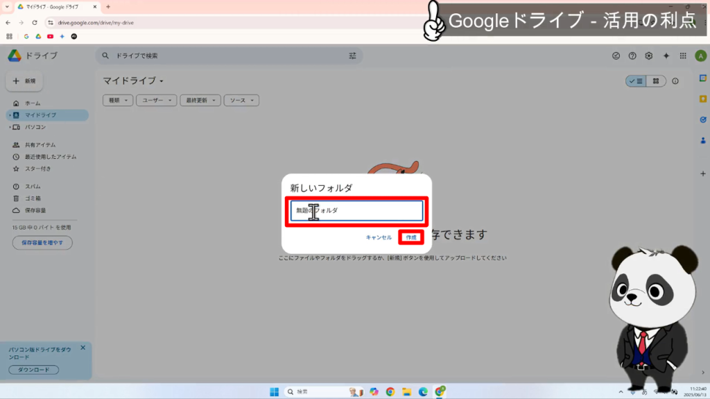Reload the browser page

(35, 22)
